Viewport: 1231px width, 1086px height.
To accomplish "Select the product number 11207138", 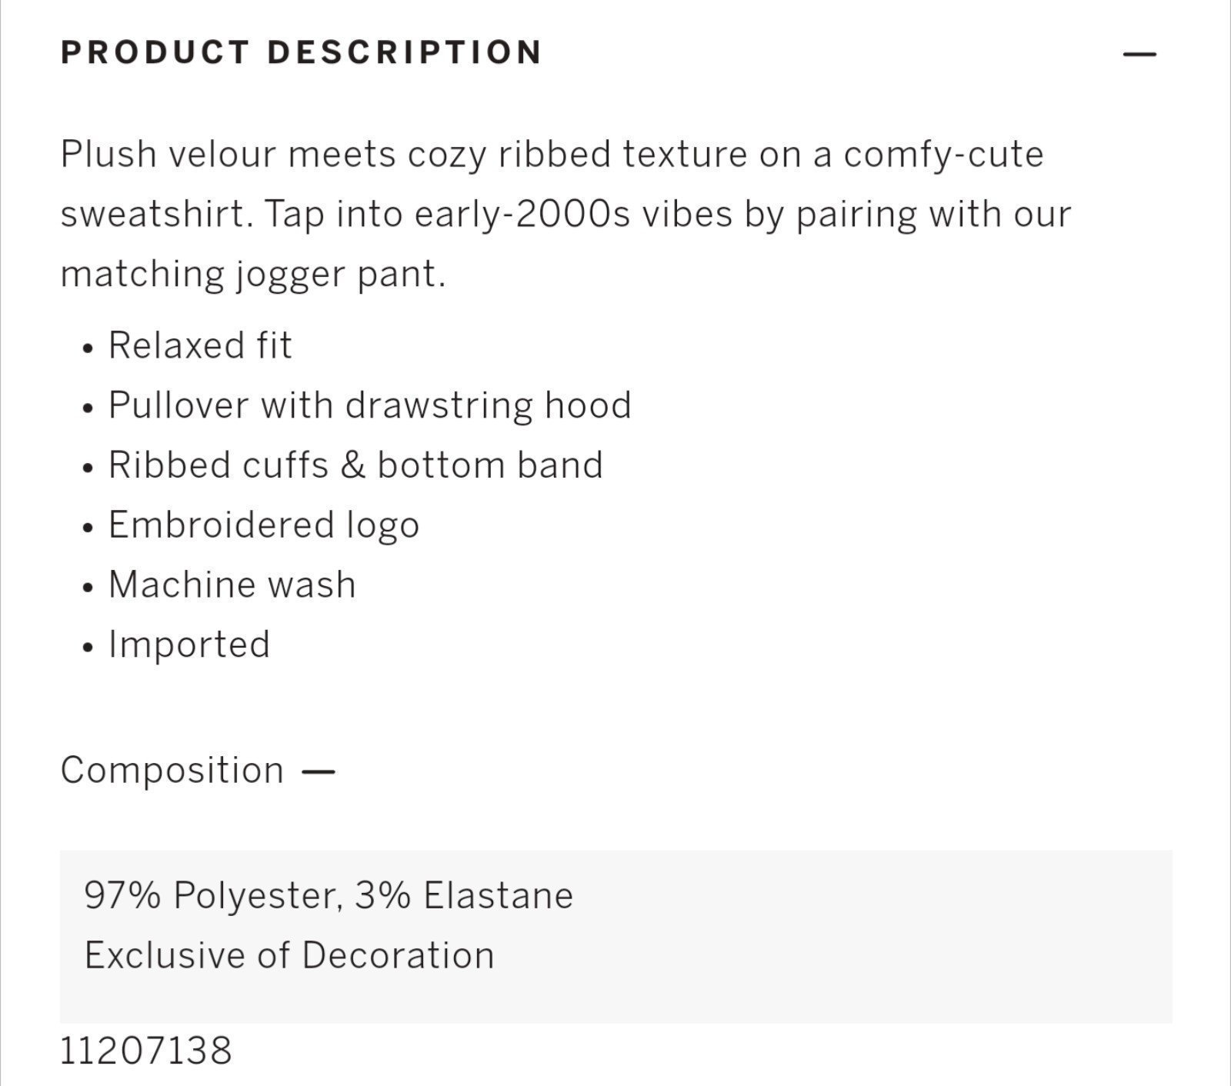I will [146, 1051].
